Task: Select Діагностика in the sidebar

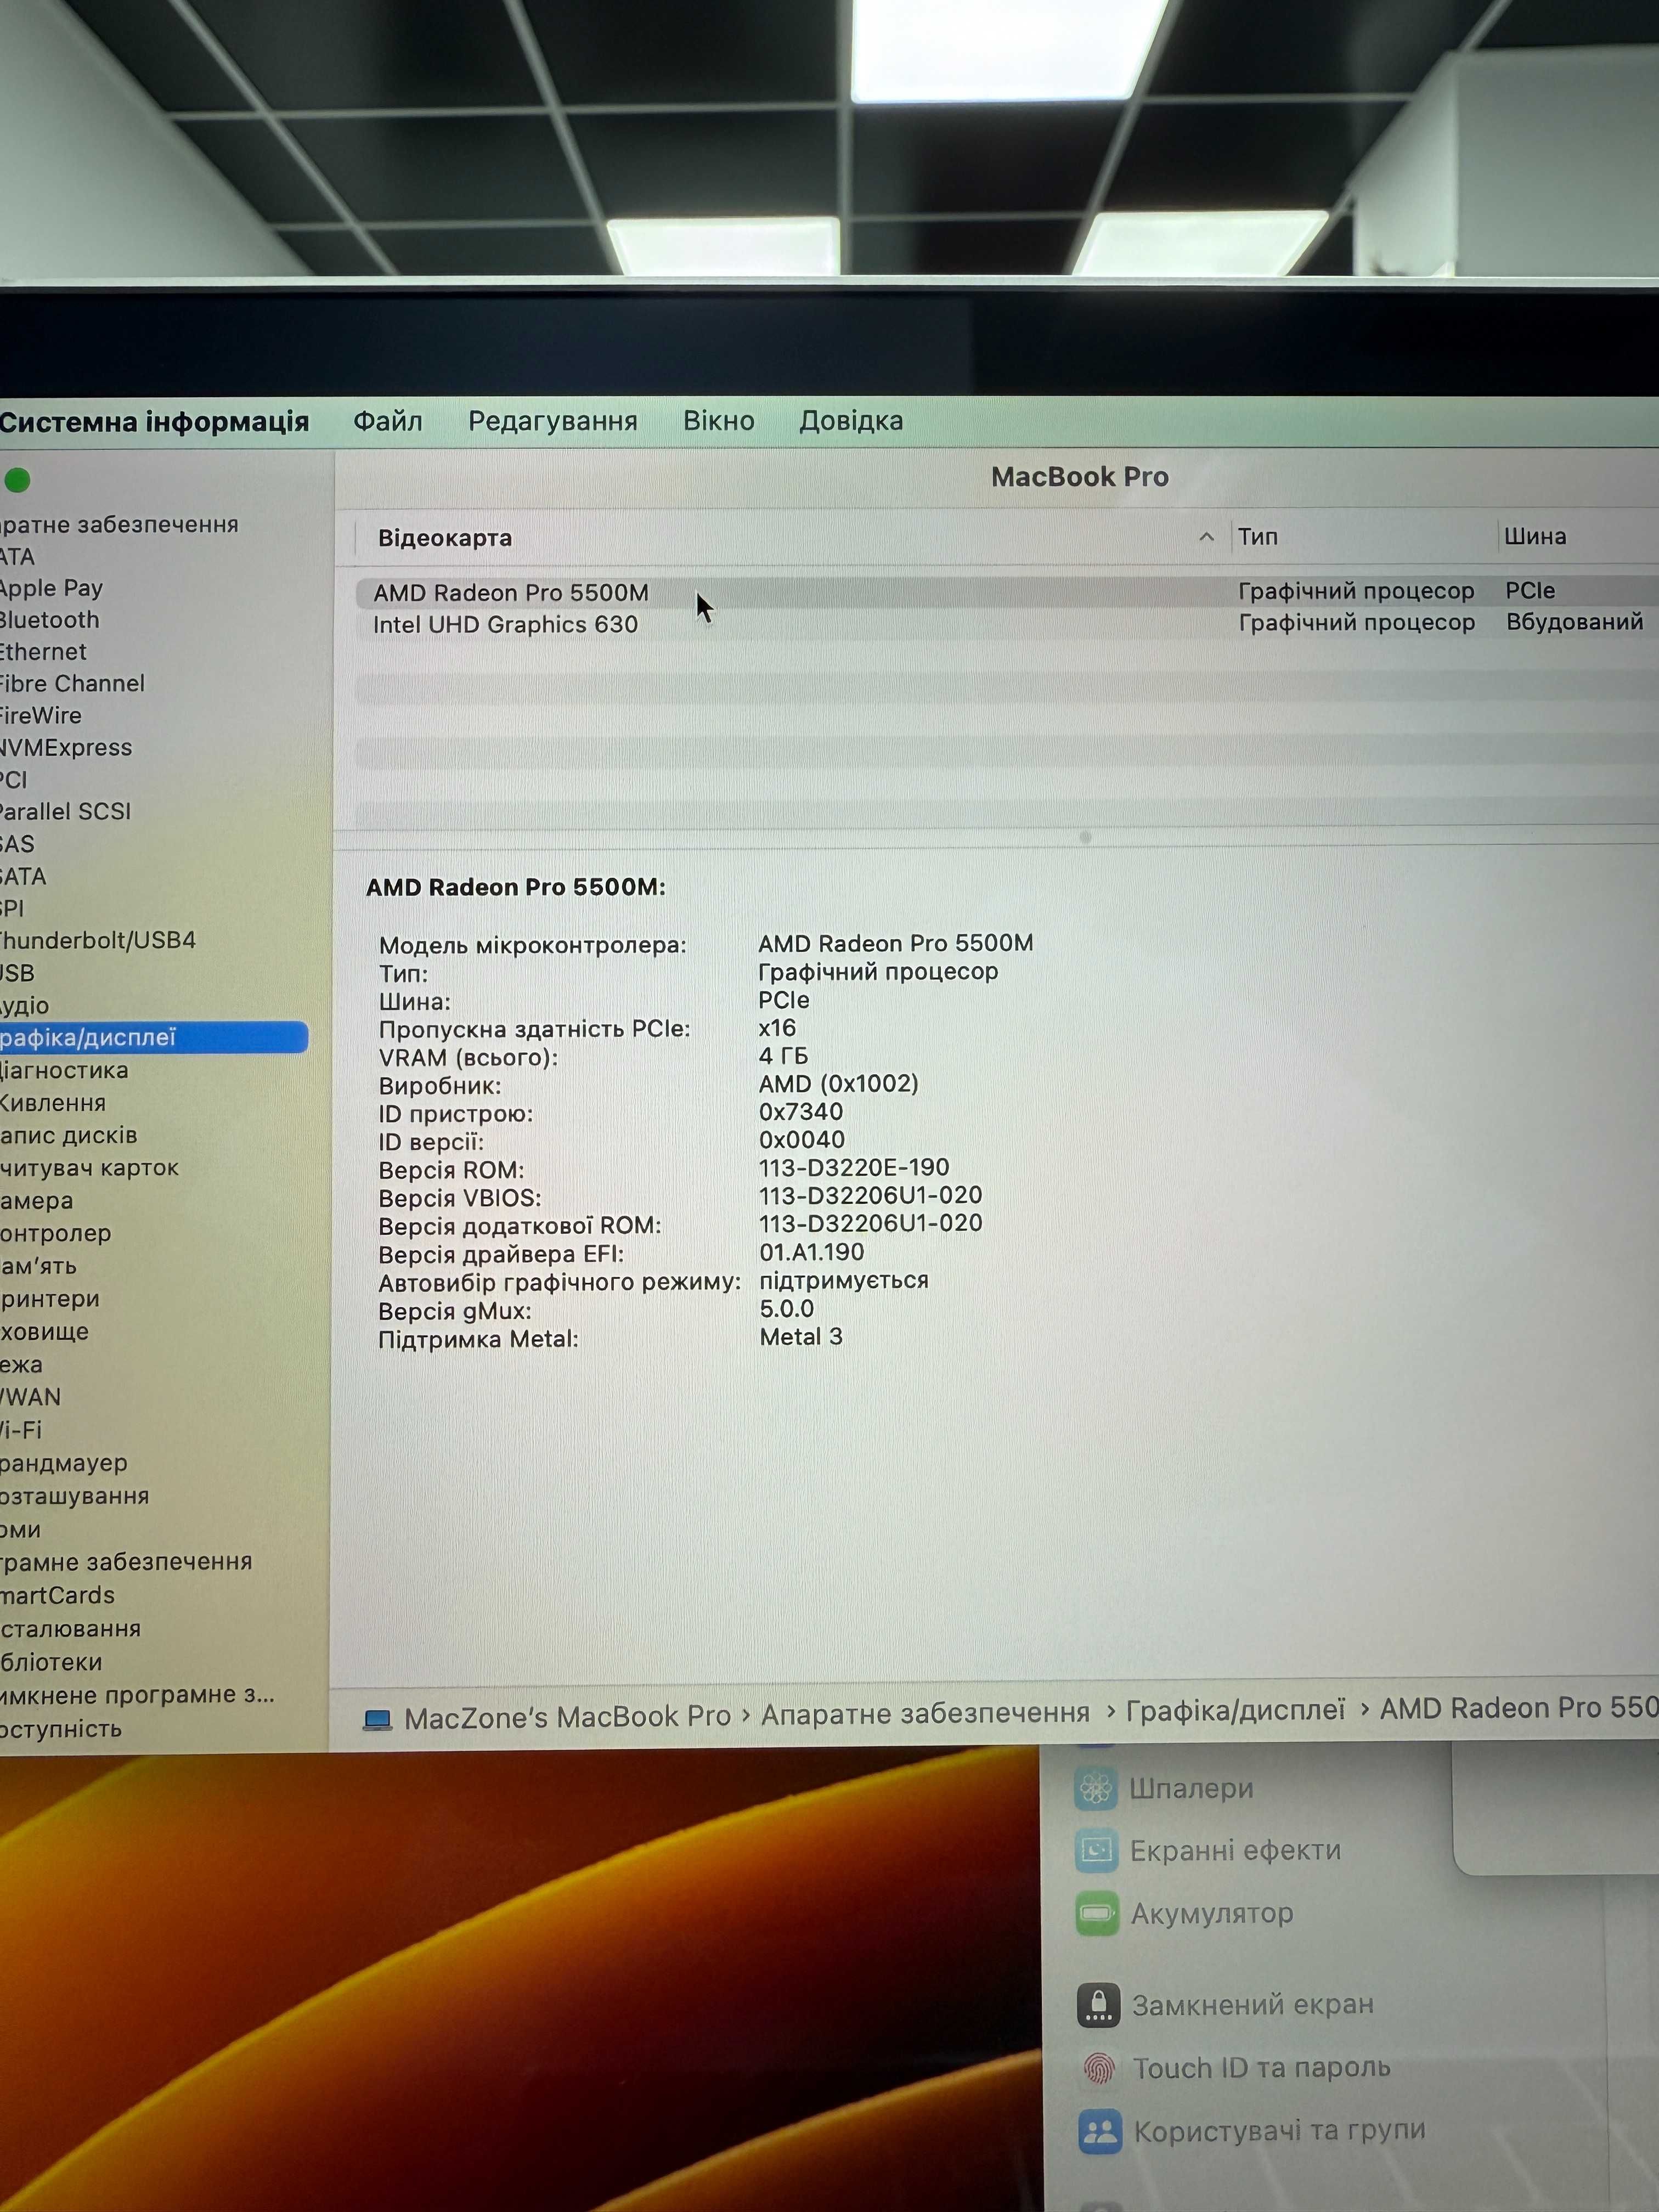Action: (64, 1071)
